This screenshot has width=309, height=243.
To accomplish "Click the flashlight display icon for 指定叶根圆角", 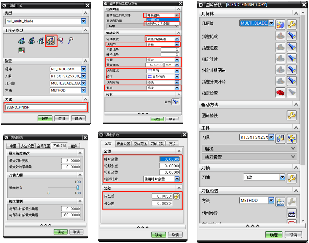I will [292, 70].
